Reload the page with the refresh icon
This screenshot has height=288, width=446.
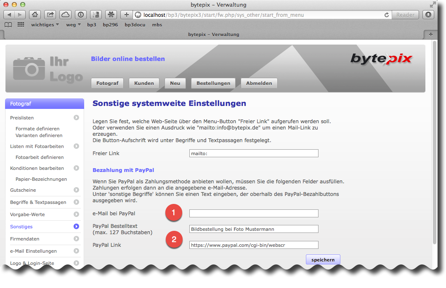(387, 15)
